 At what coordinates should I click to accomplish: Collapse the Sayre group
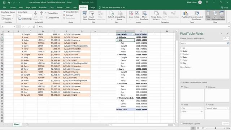(118, 69)
